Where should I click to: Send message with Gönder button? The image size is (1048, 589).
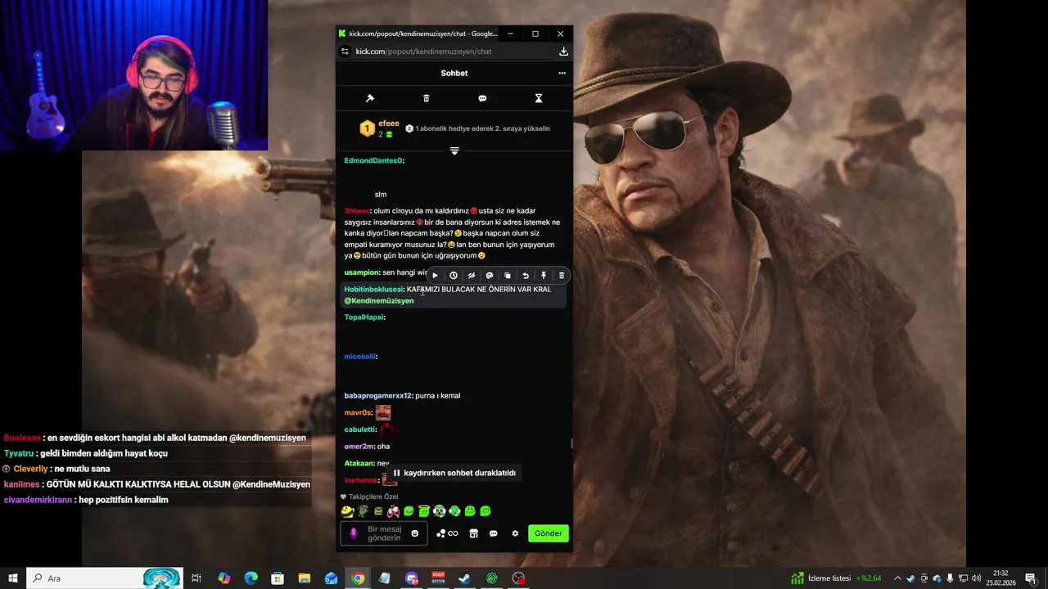point(549,533)
